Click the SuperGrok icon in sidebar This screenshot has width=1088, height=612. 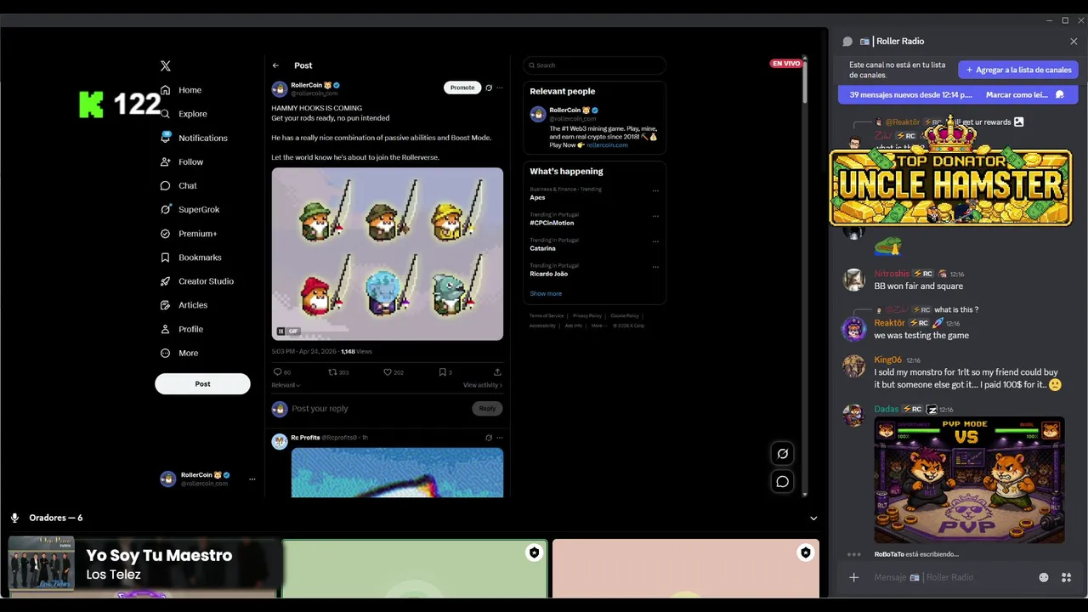click(166, 209)
